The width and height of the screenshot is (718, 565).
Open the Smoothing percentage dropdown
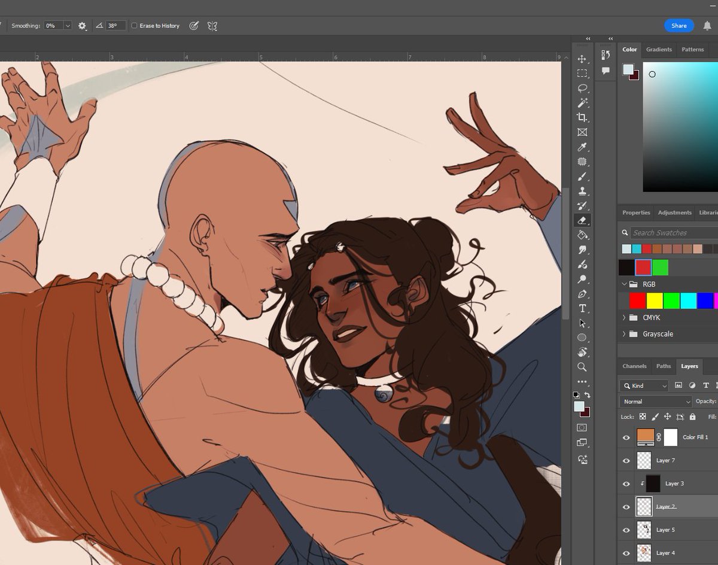(68, 26)
